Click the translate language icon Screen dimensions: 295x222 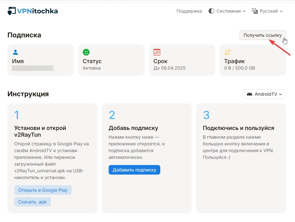point(255,11)
